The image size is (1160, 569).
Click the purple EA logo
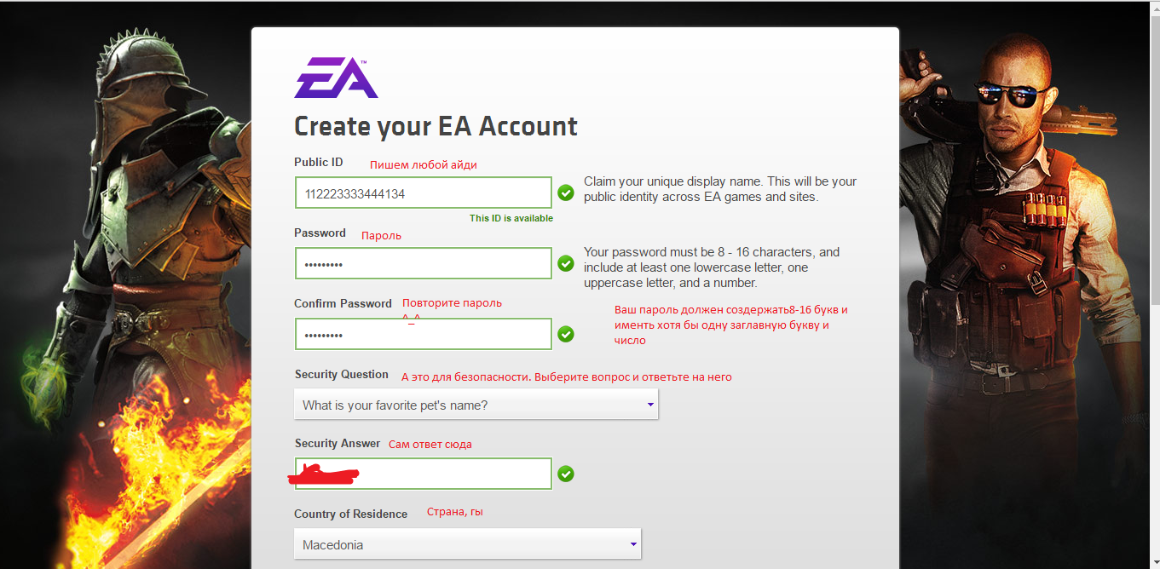click(x=336, y=78)
